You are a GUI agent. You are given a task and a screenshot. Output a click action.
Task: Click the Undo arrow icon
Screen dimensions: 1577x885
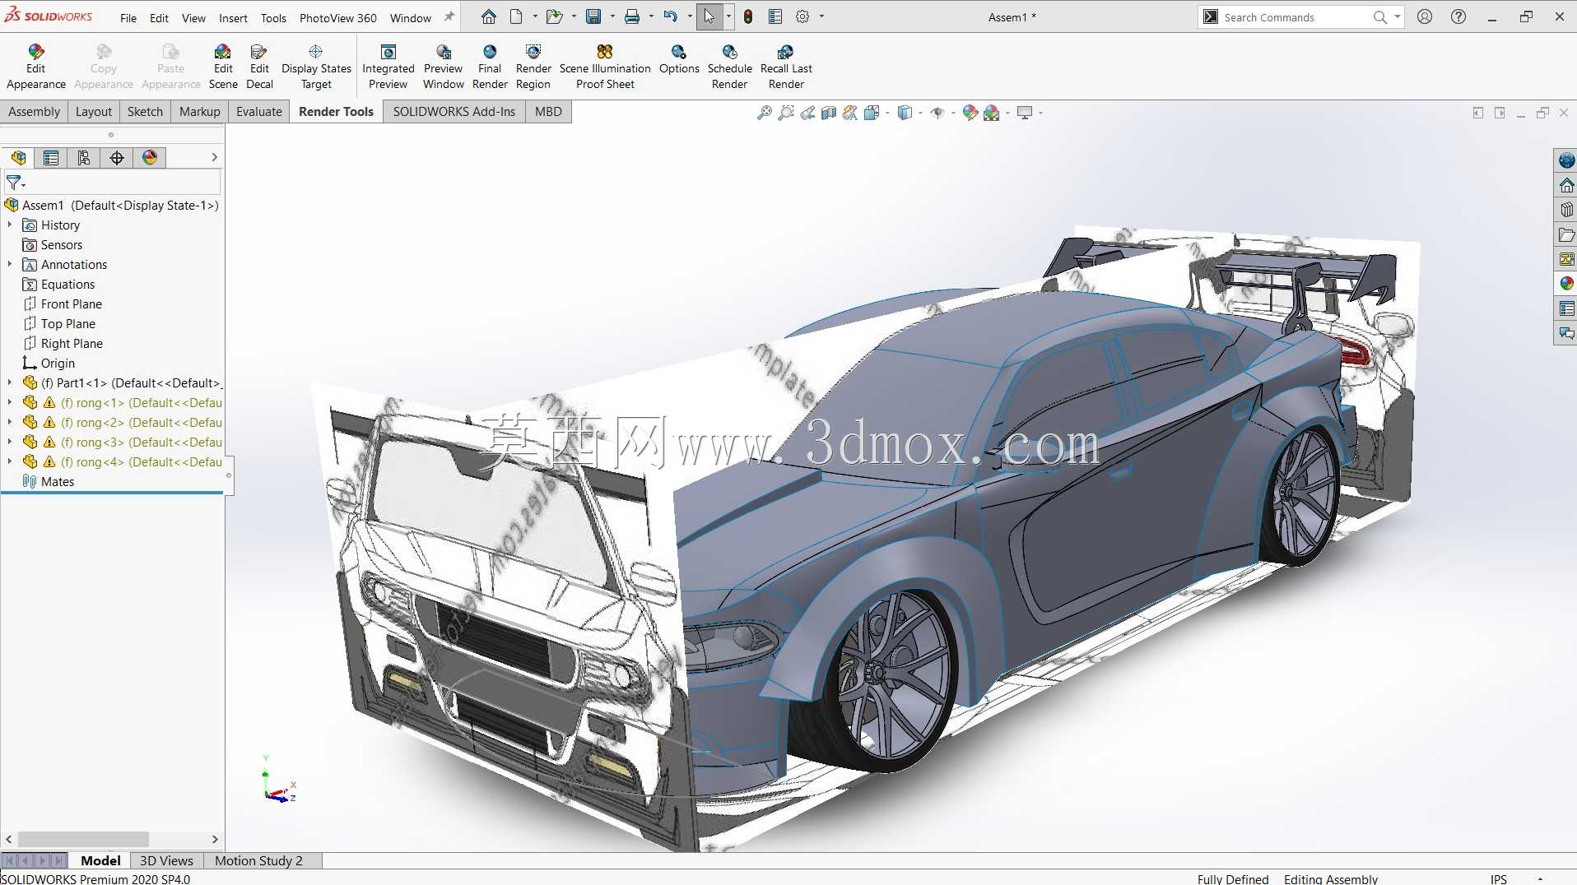[x=671, y=16]
